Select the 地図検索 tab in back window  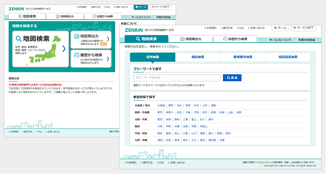tap(27, 16)
